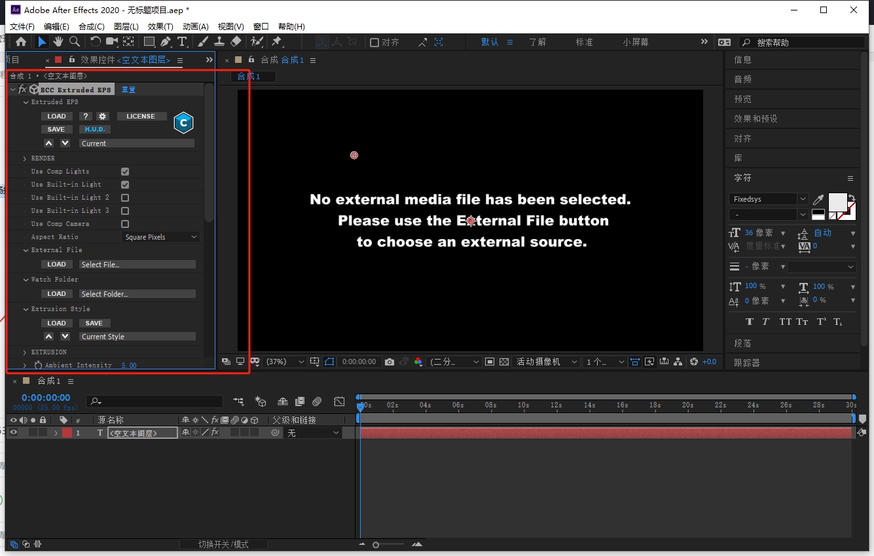Collapse the External File section
The width and height of the screenshot is (874, 556).
pos(26,250)
